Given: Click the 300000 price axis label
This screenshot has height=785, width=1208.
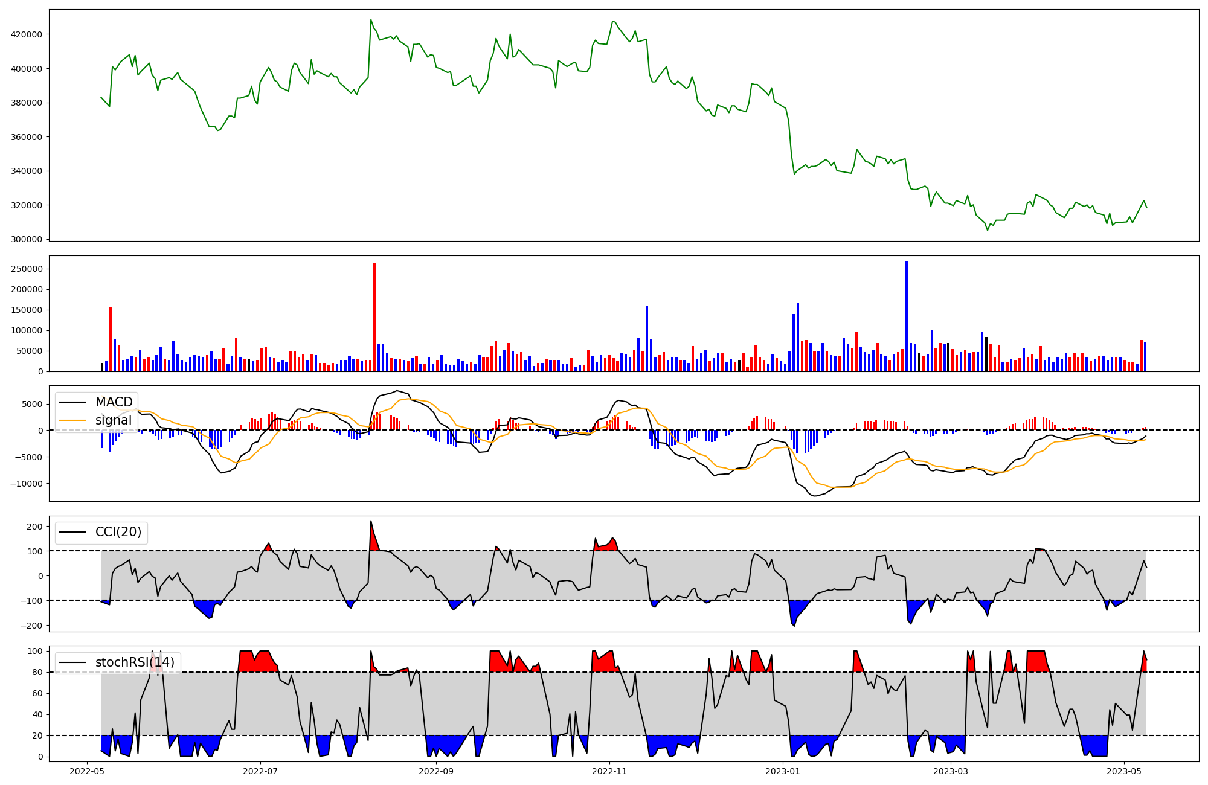Looking at the screenshot, I should [x=27, y=240].
